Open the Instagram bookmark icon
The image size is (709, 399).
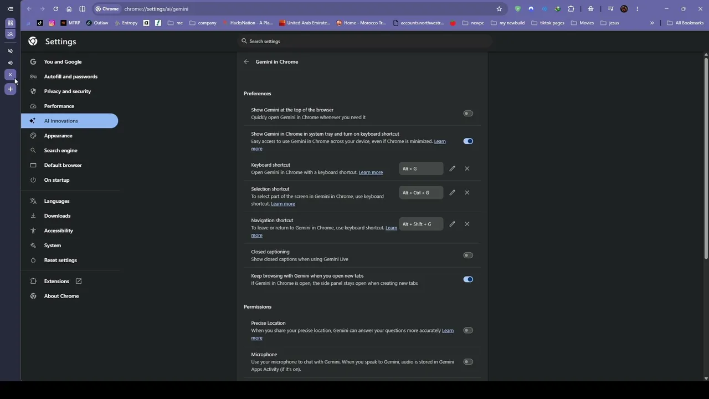click(x=52, y=23)
